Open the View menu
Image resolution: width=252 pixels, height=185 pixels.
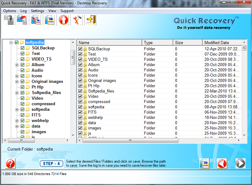52,11
